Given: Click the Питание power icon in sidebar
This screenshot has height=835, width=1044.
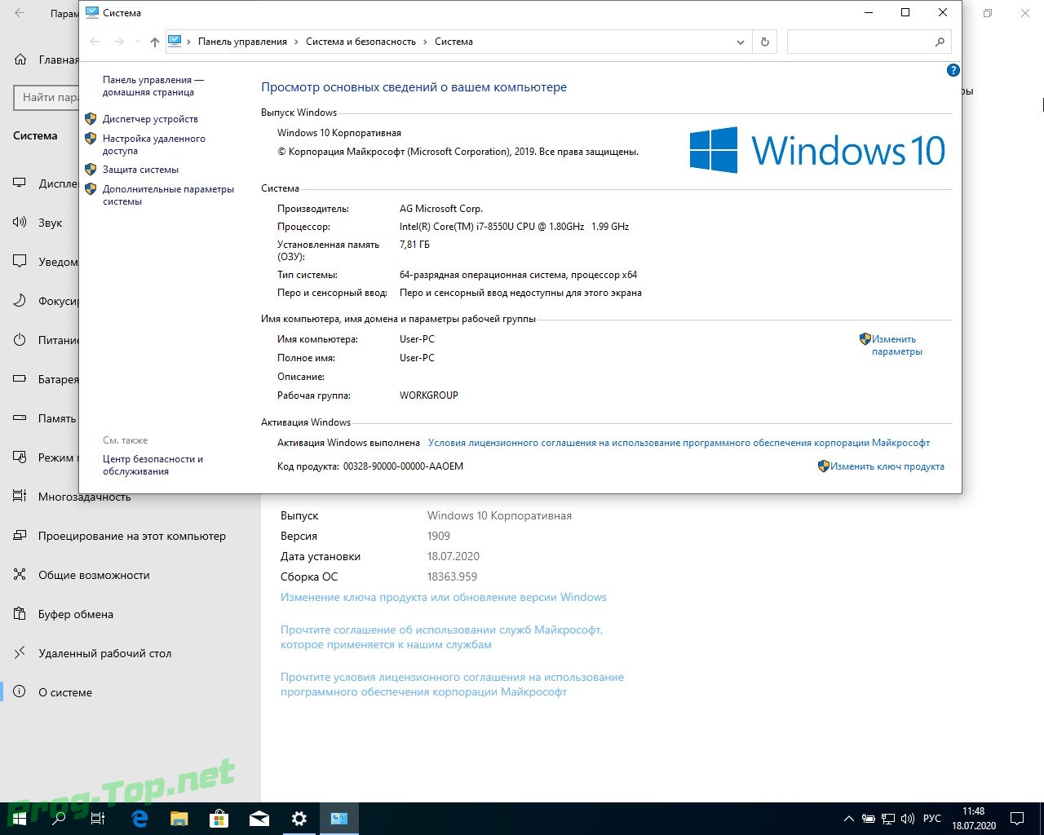Looking at the screenshot, I should [x=20, y=340].
